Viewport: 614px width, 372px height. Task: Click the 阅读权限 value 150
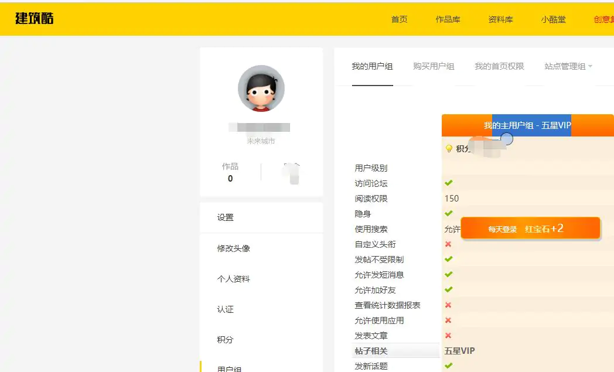pos(452,199)
